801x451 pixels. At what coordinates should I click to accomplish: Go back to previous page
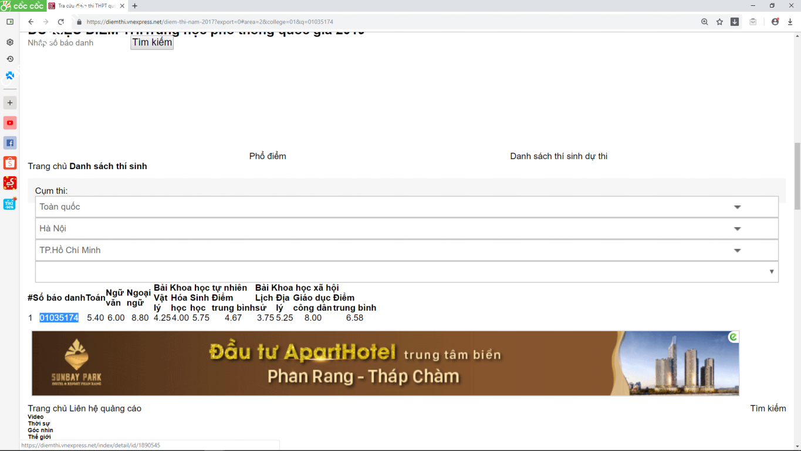(31, 22)
